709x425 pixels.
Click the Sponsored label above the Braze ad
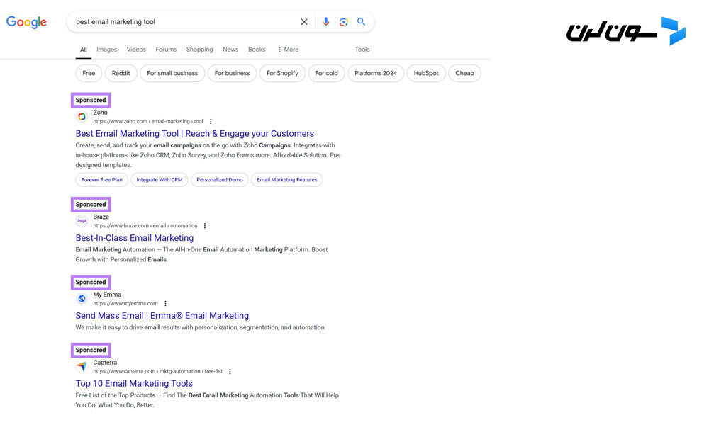(x=91, y=205)
